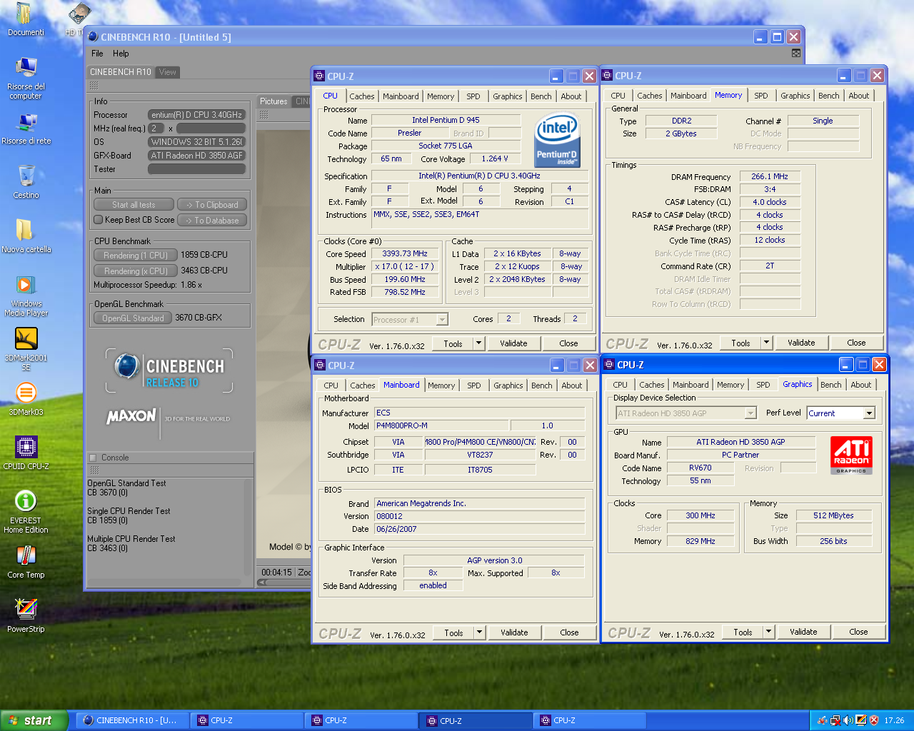The width and height of the screenshot is (914, 731).
Task: Click the red shield security tray icon
Action: pyautogui.click(x=873, y=720)
